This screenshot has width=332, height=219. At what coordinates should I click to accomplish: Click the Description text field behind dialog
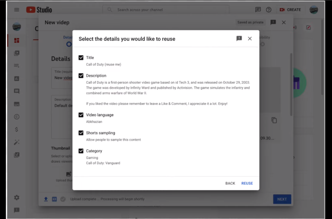click(x=62, y=117)
